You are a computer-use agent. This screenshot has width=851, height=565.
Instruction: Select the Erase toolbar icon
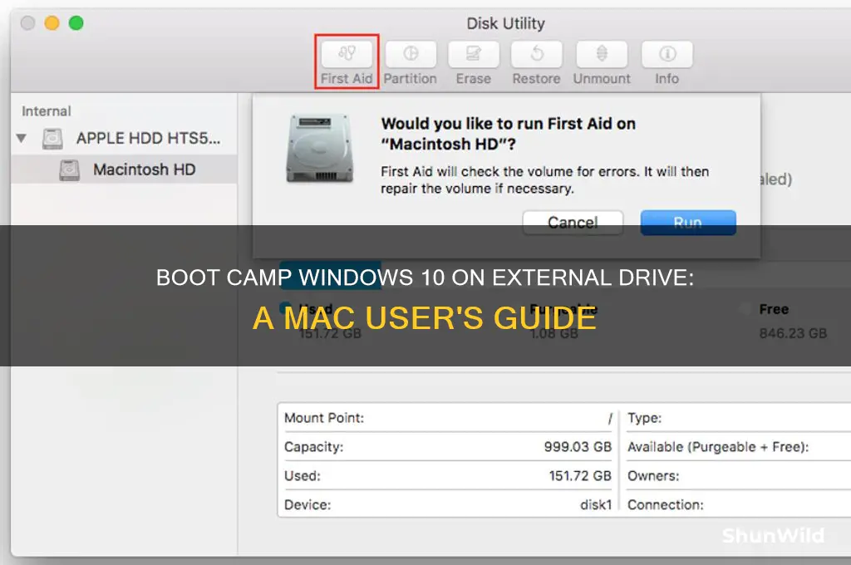473,54
